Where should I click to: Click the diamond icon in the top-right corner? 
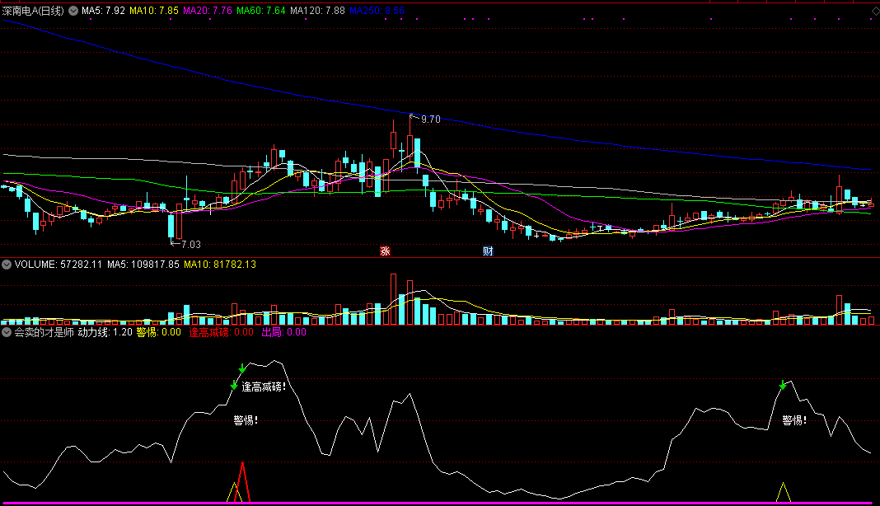tap(875, 11)
